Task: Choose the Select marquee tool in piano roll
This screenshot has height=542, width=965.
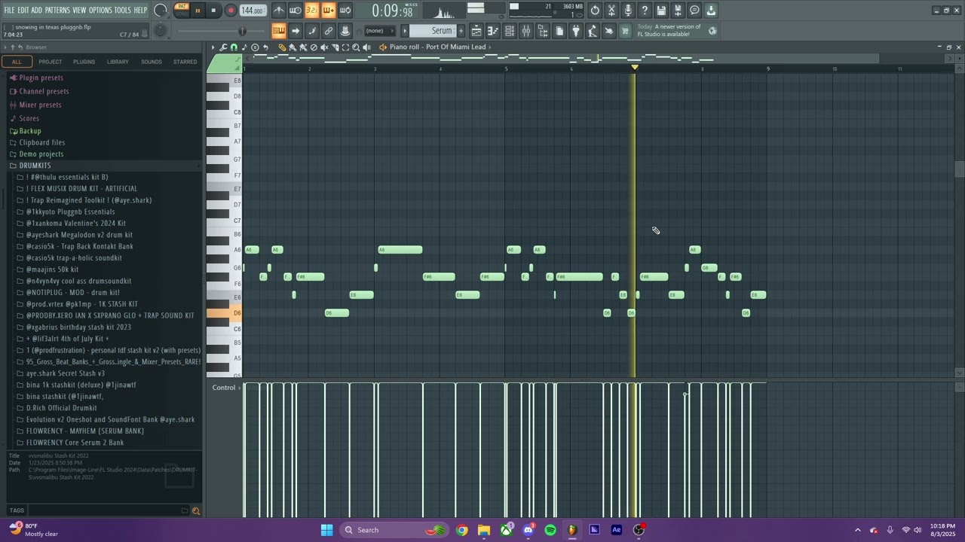Action: coord(345,47)
